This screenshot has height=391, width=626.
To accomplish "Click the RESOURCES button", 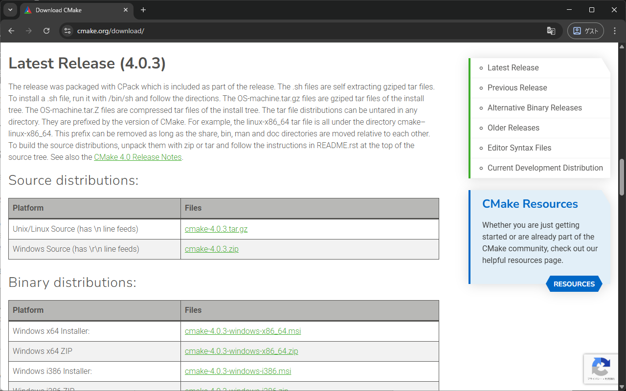I will click(x=574, y=283).
